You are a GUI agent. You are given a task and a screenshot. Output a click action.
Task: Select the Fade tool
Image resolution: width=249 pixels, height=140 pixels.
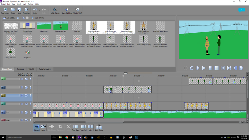tap(43, 128)
